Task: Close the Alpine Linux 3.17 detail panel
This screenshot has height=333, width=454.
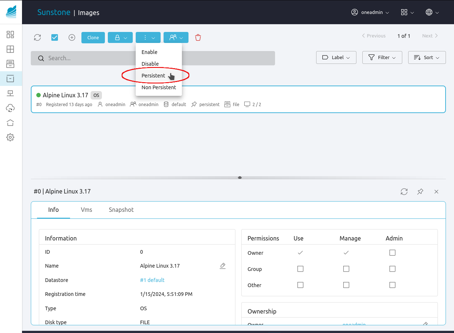Action: point(436,192)
